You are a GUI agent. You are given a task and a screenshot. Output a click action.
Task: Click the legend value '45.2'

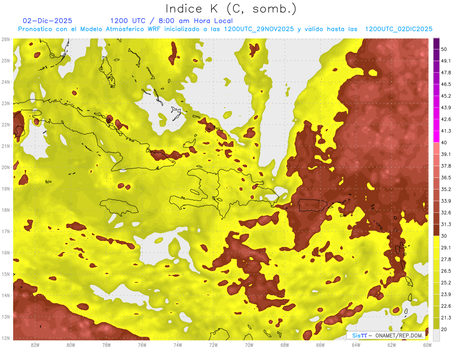(446, 96)
